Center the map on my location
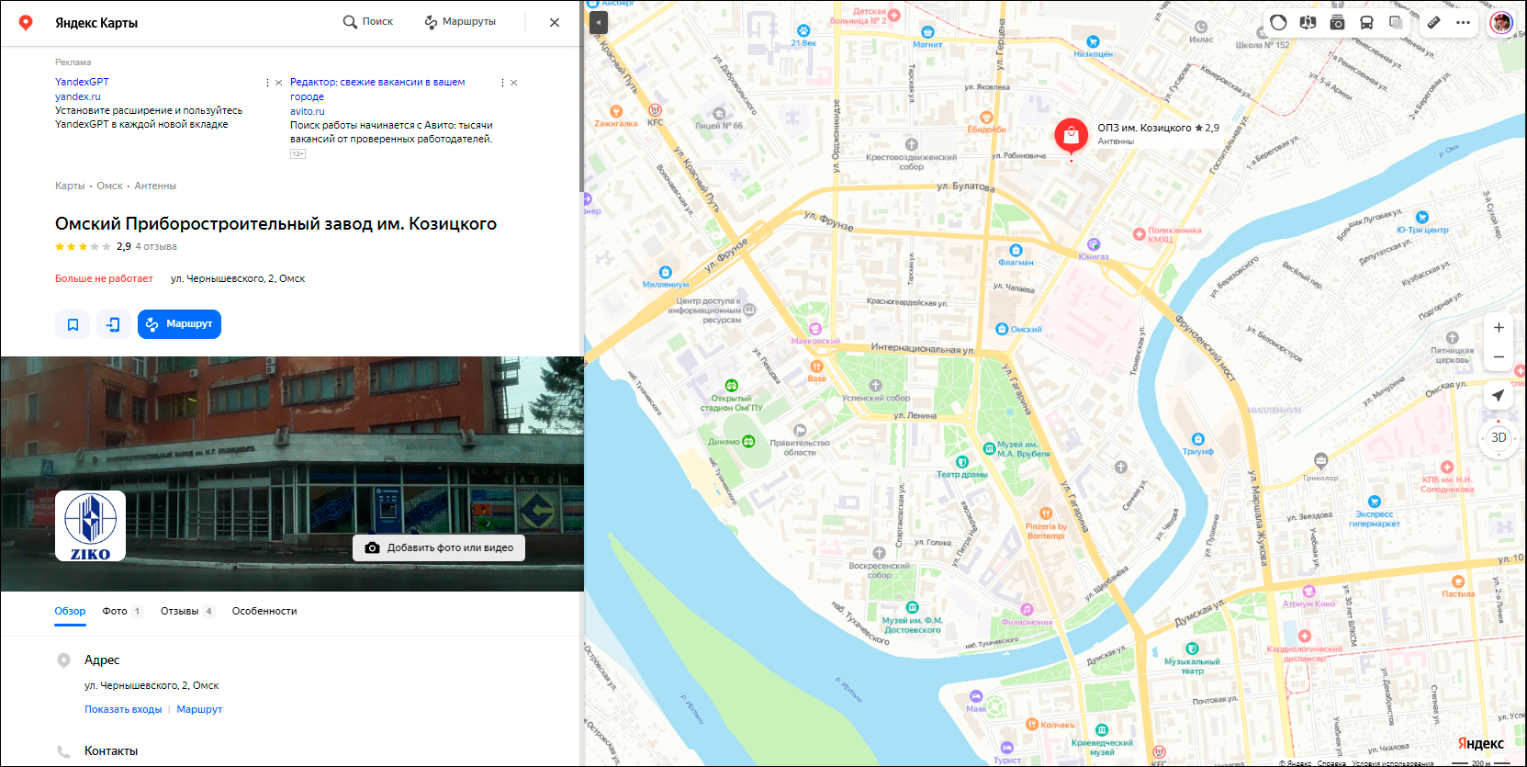 pyautogui.click(x=1499, y=395)
